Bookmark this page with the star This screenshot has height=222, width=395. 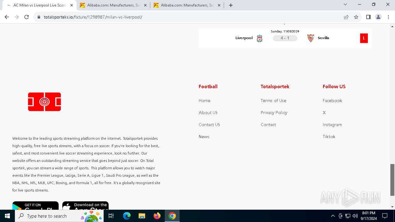(356, 17)
